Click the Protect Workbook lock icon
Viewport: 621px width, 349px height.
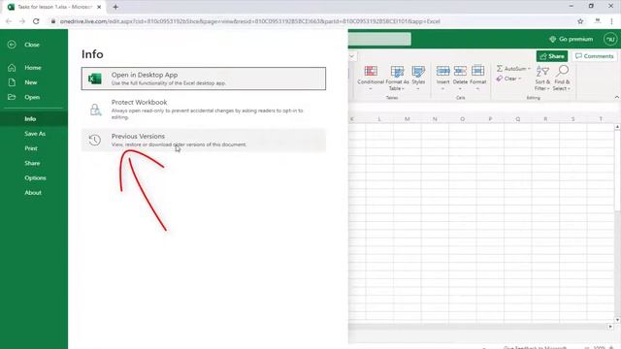95,110
